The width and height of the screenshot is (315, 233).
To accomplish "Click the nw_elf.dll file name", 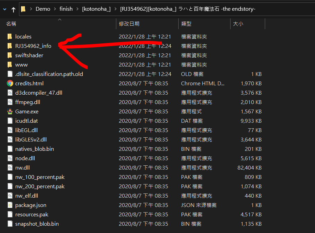I will pos(27,196).
